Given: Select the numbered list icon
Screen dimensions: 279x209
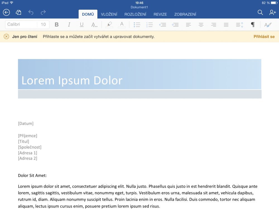Looking at the screenshot, I should click(150, 25).
